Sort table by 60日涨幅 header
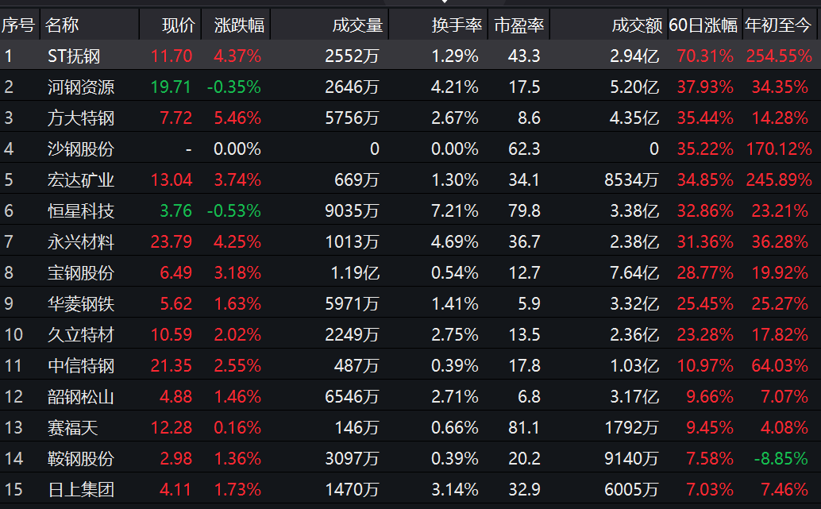Viewport: 821px width, 509px height. coord(703,25)
